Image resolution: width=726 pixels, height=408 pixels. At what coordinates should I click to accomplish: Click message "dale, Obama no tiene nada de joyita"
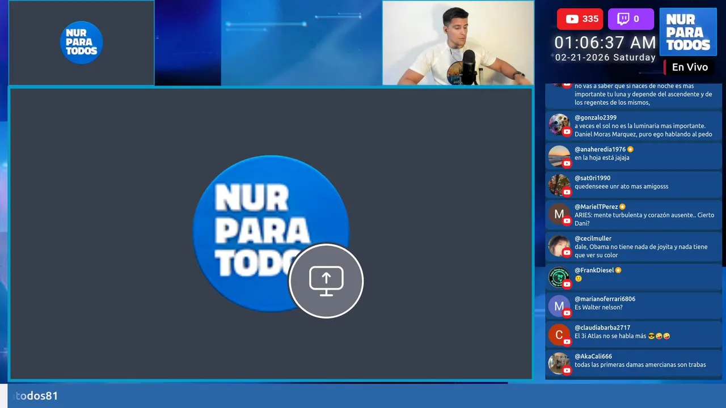[641, 251]
